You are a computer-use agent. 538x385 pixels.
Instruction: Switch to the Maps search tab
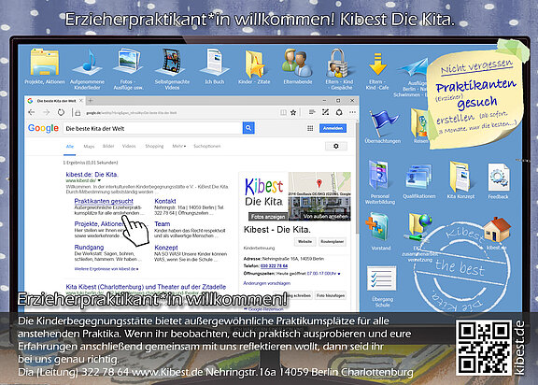pos(89,146)
